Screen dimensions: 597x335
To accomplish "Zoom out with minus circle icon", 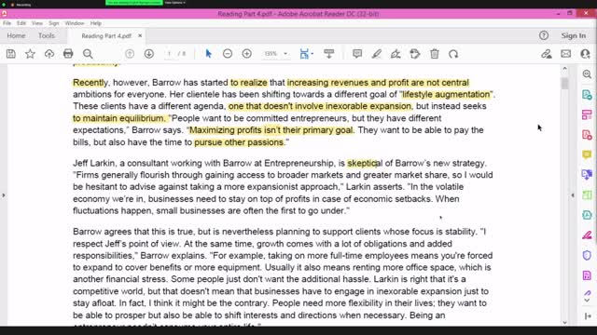I will (x=228, y=54).
